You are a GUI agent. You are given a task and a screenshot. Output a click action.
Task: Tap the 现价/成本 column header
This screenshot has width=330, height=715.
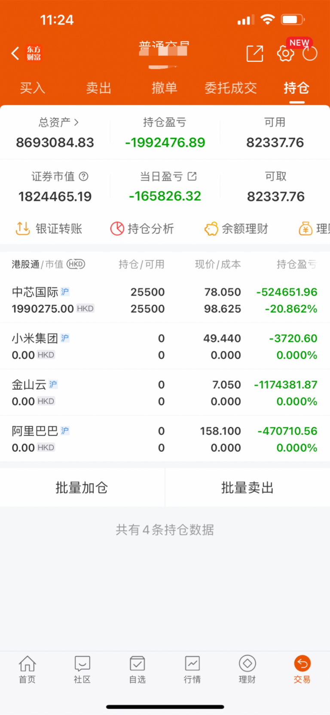[x=218, y=264]
